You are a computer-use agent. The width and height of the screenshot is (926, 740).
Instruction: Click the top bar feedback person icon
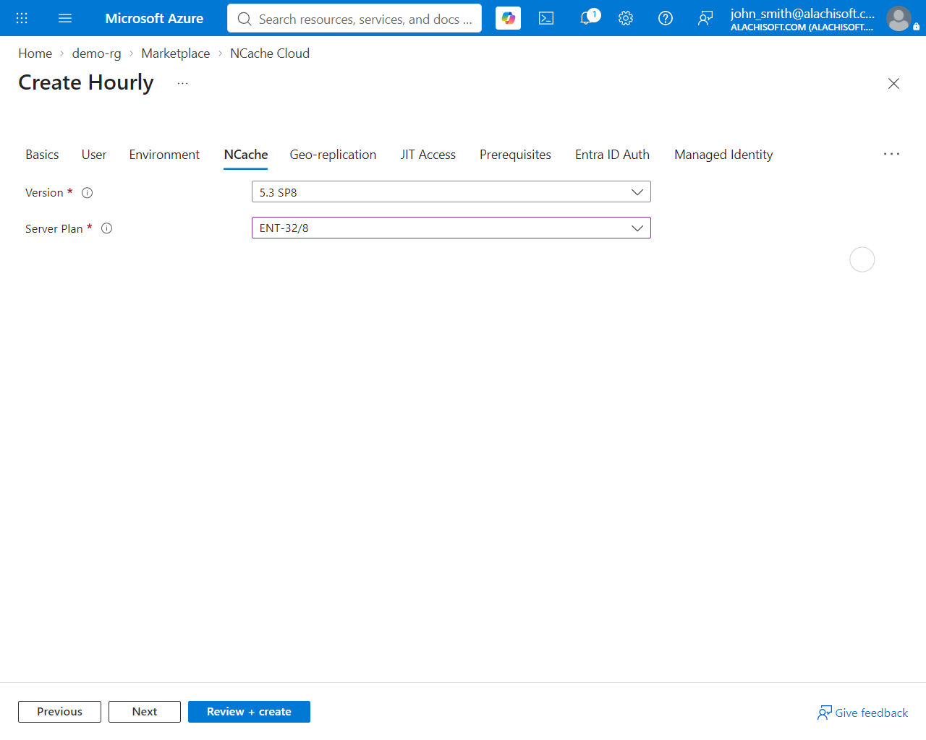tap(705, 18)
